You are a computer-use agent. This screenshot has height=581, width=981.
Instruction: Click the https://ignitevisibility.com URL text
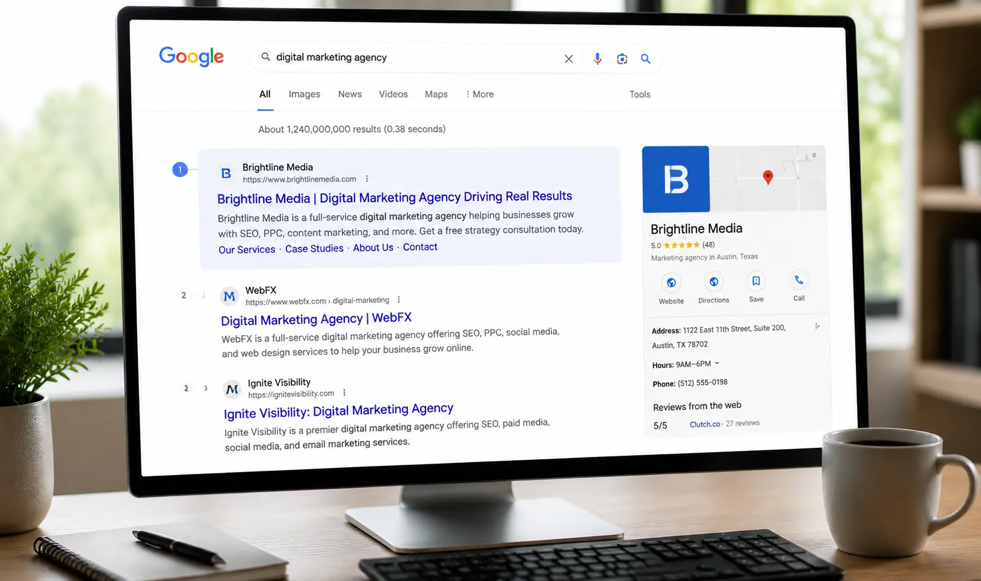291,394
